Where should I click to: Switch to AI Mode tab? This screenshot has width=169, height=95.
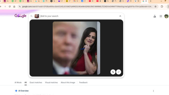click(x=18, y=82)
